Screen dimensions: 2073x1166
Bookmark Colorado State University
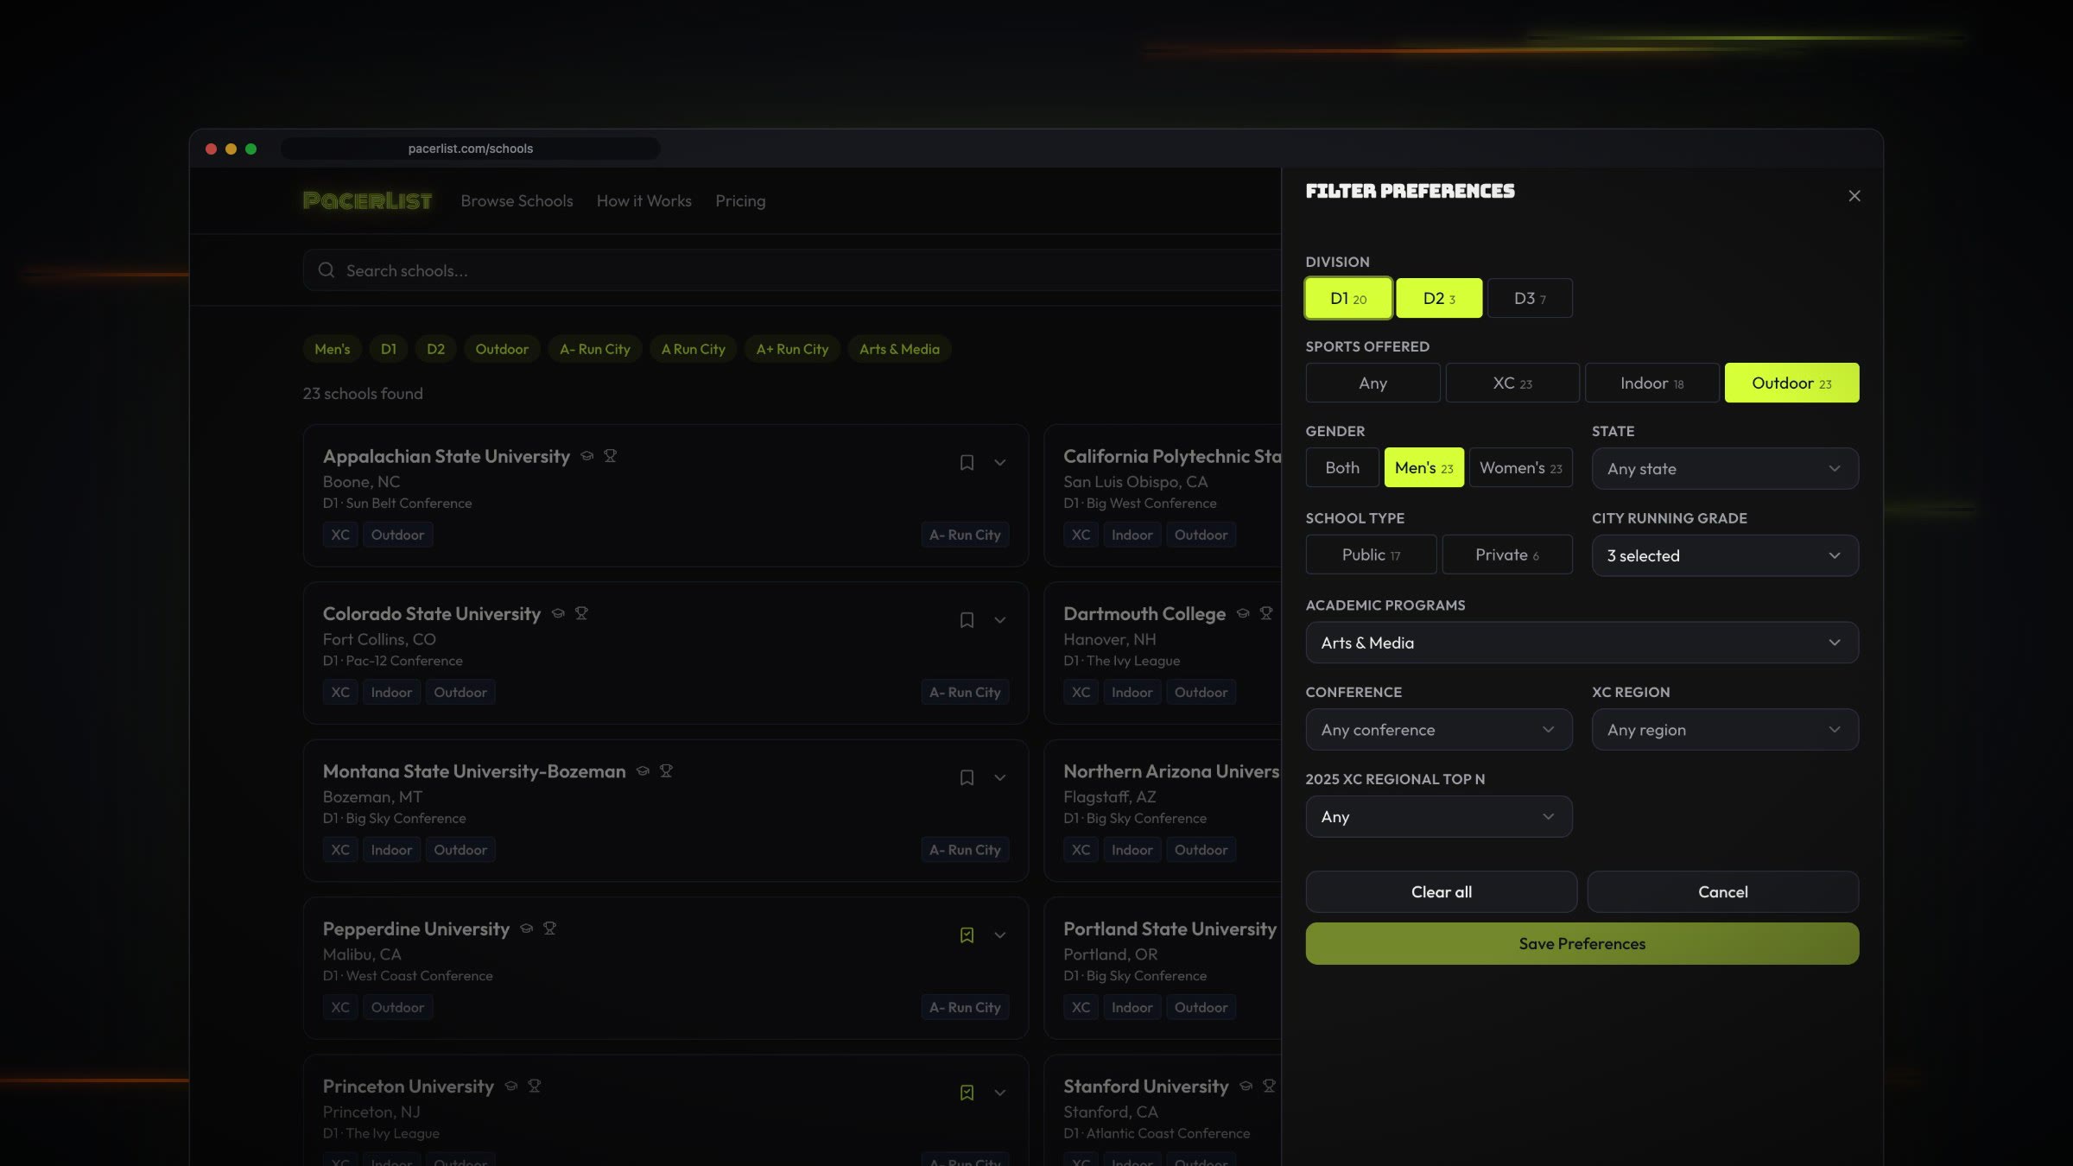[967, 620]
